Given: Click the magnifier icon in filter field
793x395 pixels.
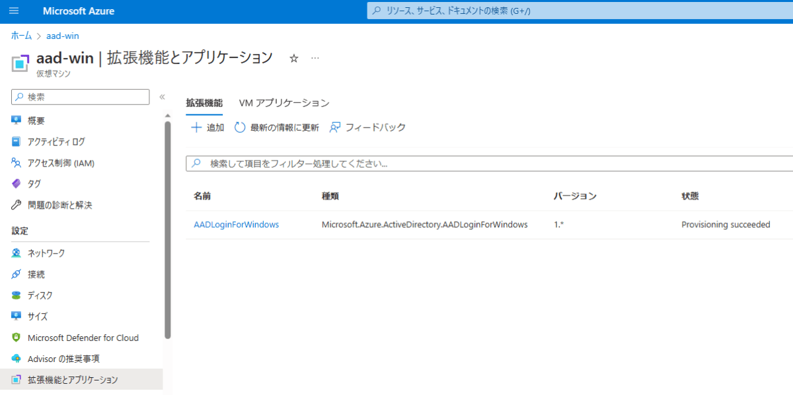Looking at the screenshot, I should [x=196, y=164].
